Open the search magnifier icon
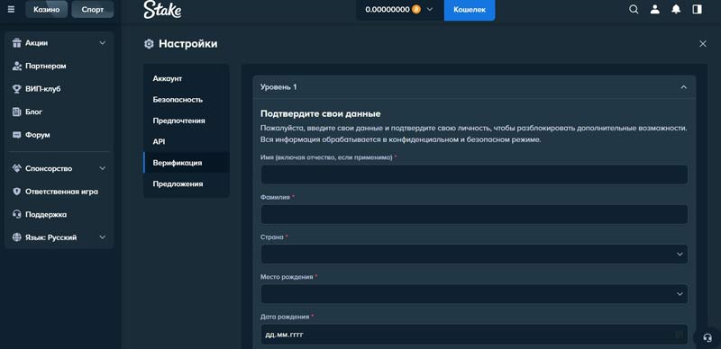 click(634, 9)
